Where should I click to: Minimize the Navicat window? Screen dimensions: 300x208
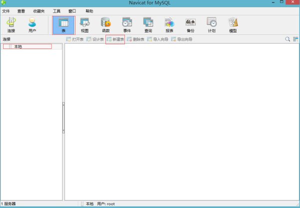(273, 2)
